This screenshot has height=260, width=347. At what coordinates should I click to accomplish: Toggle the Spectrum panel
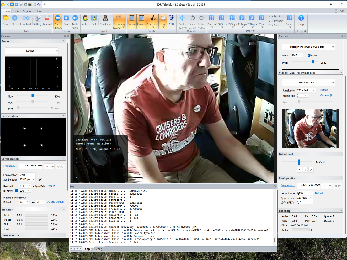coord(153,21)
